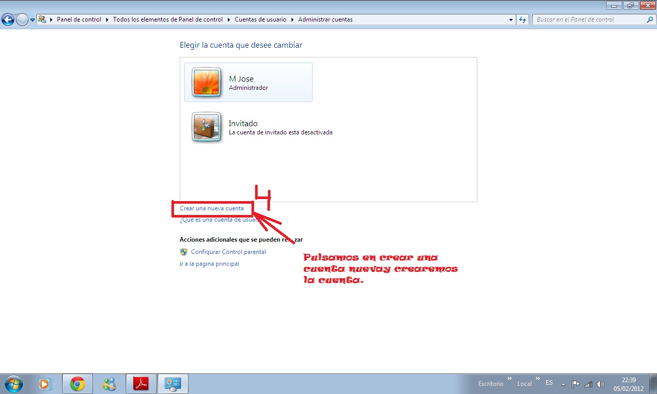Expand the Escritorio toolbar chevron
Viewport: 657px width, 394px height.
click(510, 379)
